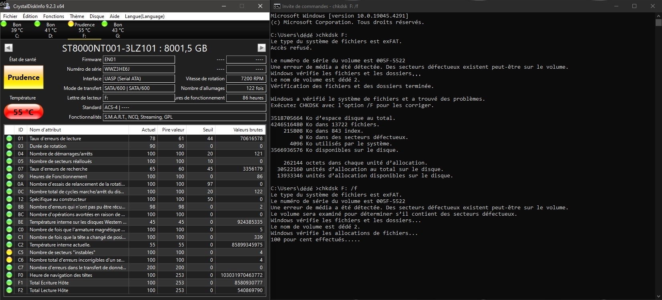
Task: Open the Fonctions menu
Action: click(x=54, y=16)
